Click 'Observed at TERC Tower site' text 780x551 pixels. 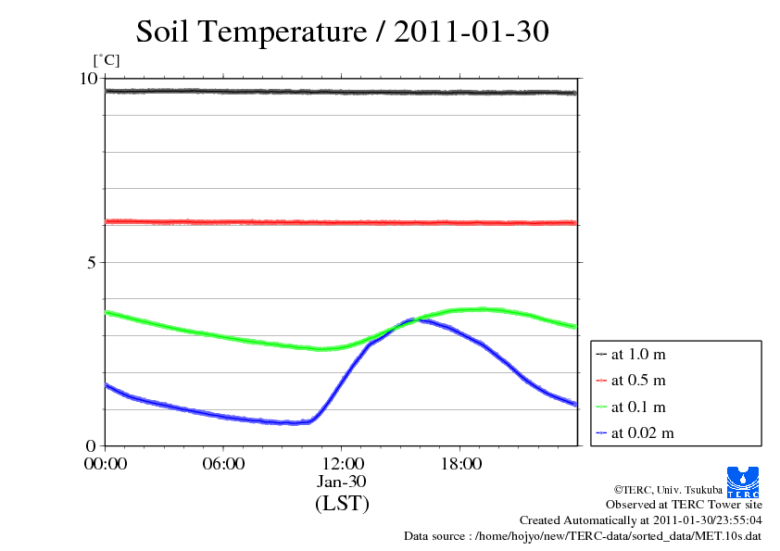coord(684,505)
